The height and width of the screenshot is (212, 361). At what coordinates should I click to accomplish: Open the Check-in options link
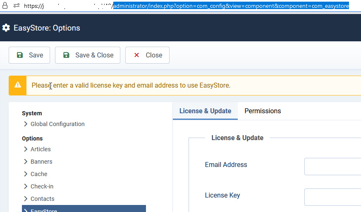42,186
